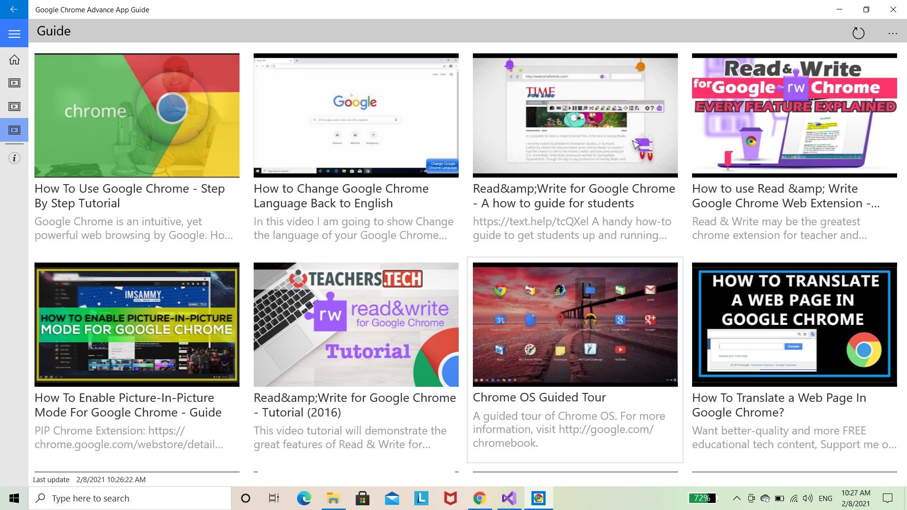Show hidden system tray icons
The height and width of the screenshot is (510, 907).
click(736, 498)
